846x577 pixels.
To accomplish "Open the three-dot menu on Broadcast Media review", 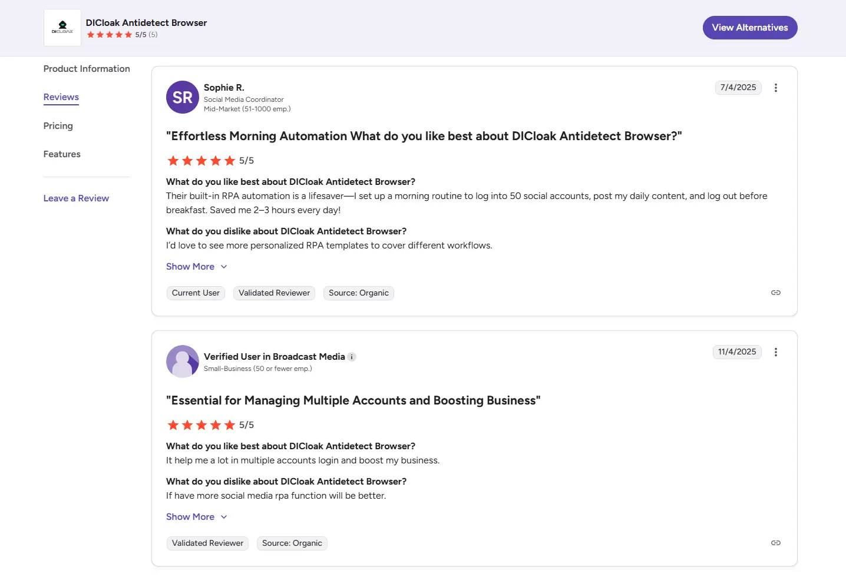I will pos(775,352).
